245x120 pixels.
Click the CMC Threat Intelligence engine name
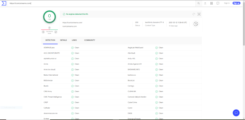pyautogui.click(x=53, y=97)
